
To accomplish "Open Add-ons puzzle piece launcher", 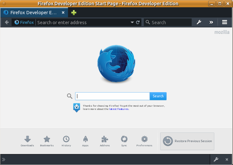I will tap(105, 141).
